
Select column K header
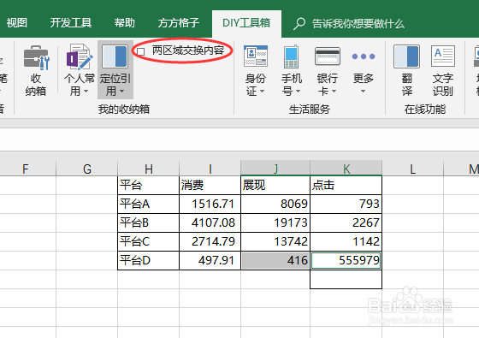346,169
